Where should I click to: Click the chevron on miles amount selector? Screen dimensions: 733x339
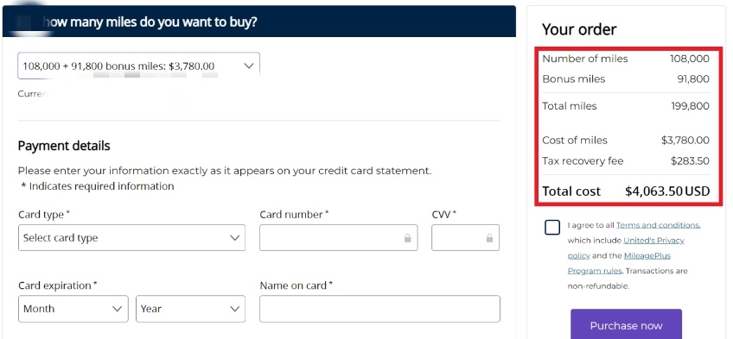[249, 66]
